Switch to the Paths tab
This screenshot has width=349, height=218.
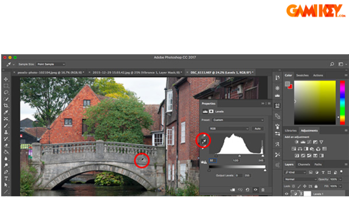[318, 164]
